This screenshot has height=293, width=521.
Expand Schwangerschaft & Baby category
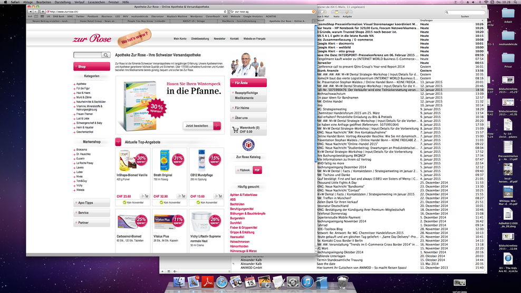(x=74, y=123)
